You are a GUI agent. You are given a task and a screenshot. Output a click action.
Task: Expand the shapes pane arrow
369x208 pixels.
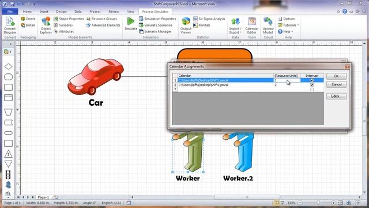[10, 44]
